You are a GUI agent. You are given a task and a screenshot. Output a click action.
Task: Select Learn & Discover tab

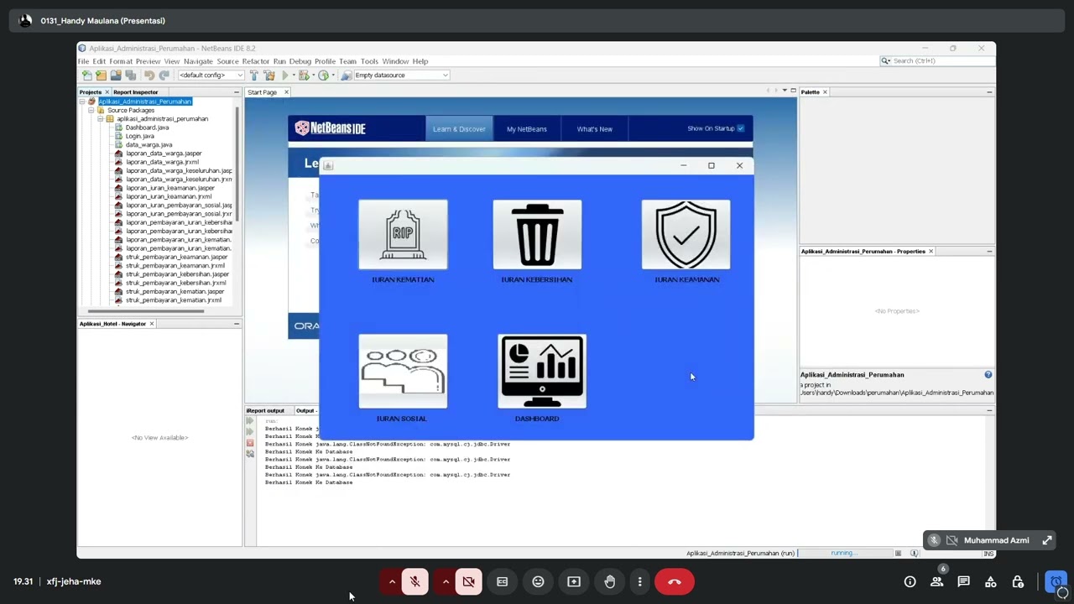click(x=459, y=128)
